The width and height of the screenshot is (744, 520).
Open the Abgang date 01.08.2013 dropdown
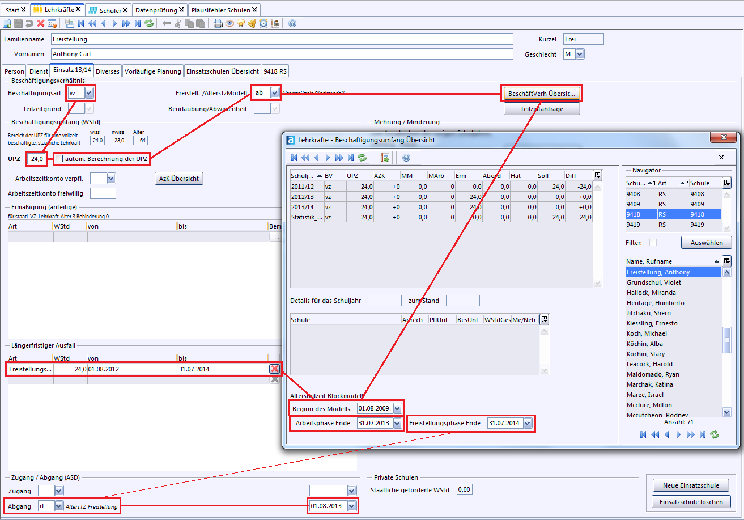click(x=352, y=506)
